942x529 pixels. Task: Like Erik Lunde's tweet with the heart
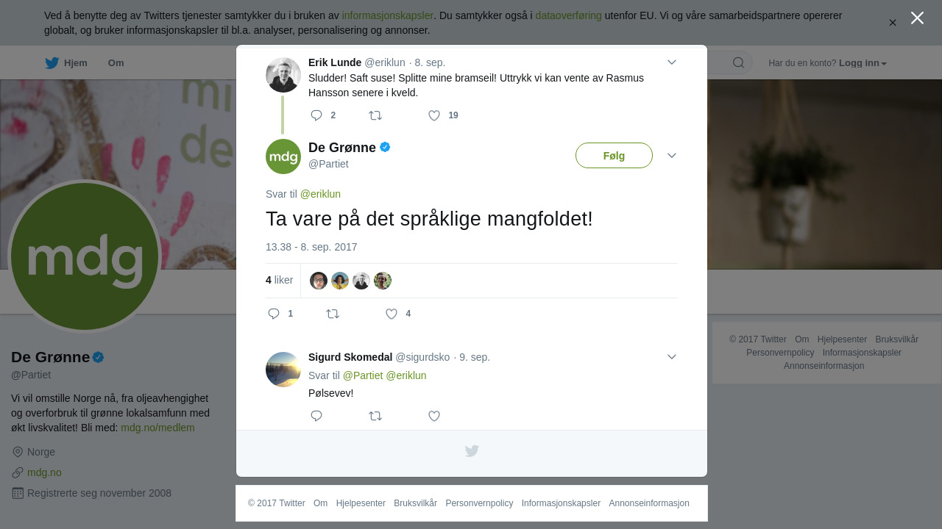tap(434, 115)
